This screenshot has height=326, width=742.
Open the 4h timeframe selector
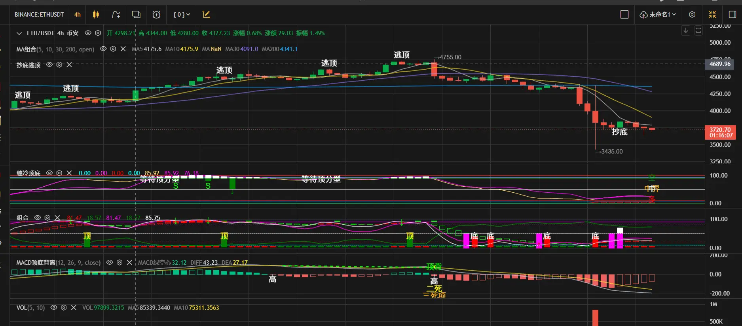pos(77,15)
